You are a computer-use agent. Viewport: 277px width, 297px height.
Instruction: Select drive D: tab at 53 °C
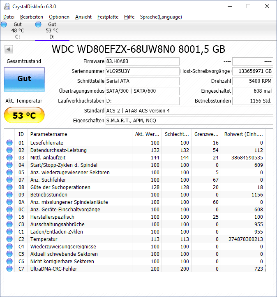[x=52, y=30]
